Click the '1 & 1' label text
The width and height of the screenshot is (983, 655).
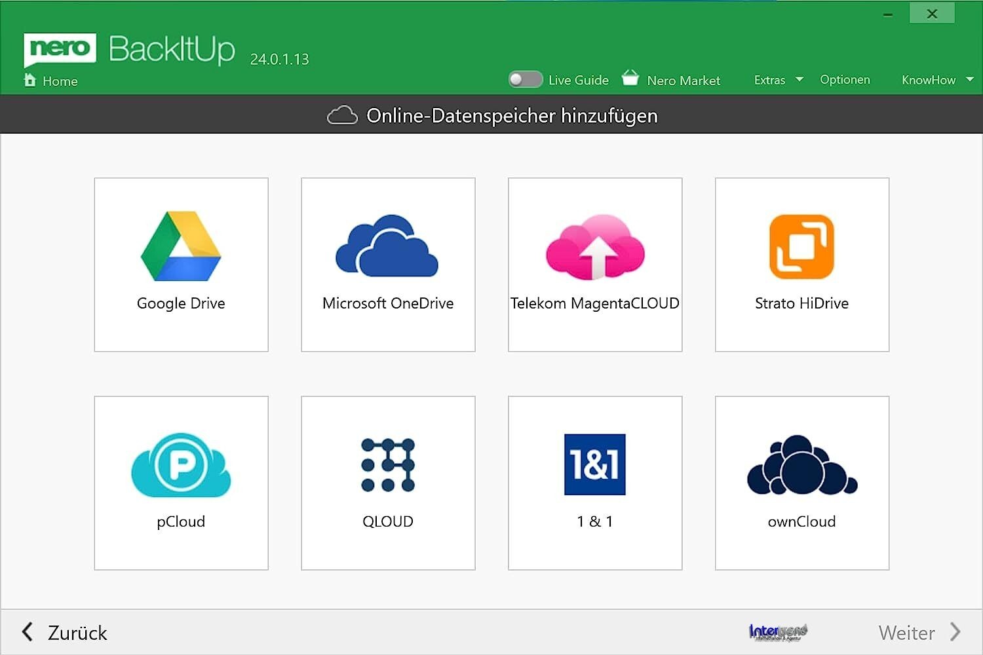click(595, 521)
